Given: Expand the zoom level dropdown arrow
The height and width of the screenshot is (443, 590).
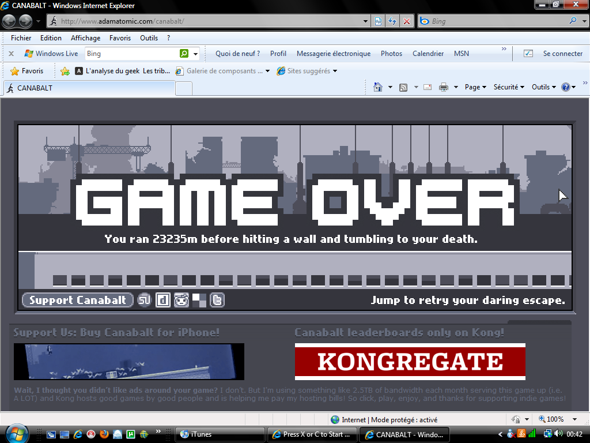Looking at the screenshot, I should point(574,419).
